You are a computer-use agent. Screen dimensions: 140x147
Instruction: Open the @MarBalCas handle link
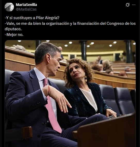point(26,9)
